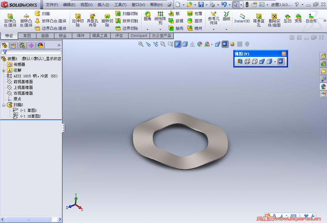327x223 pixels.
Task: Click the 圆顶 dome tool
Action: 195,21
